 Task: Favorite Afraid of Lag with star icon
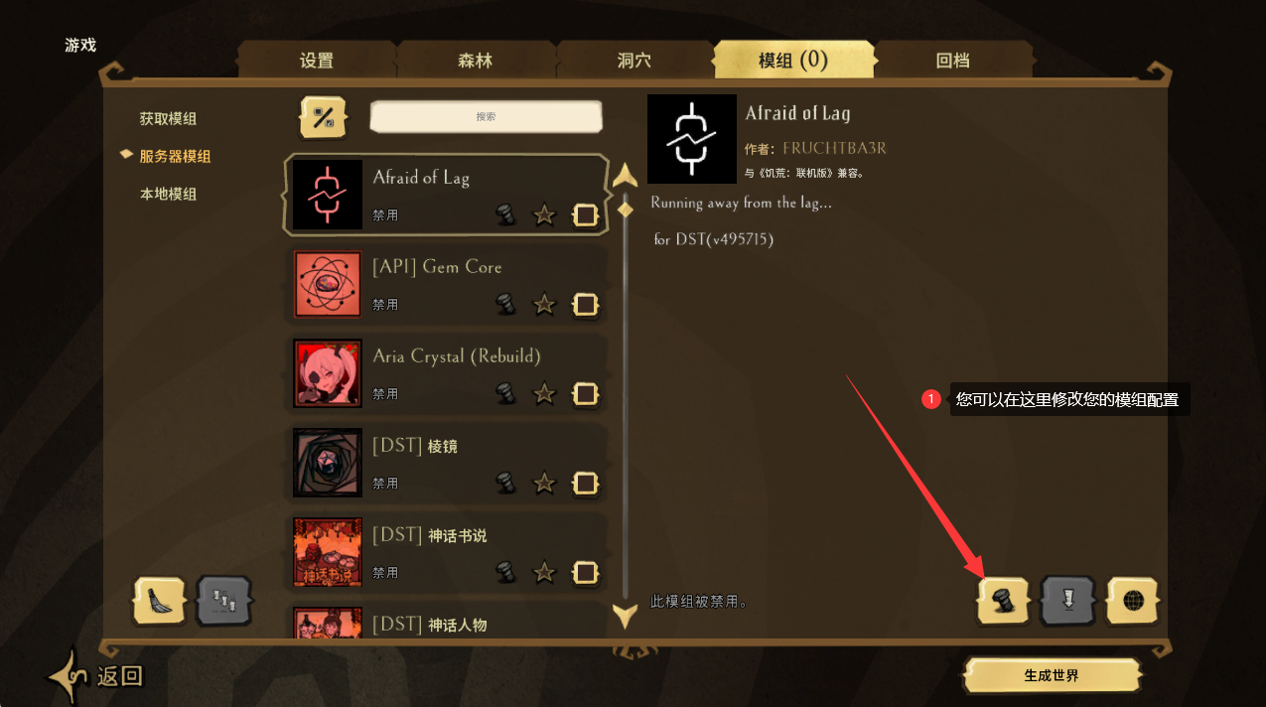(x=544, y=214)
